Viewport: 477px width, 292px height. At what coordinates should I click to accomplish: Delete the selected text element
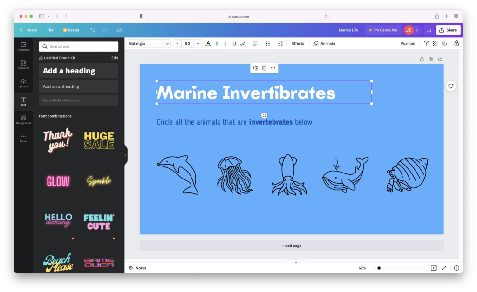pos(265,68)
